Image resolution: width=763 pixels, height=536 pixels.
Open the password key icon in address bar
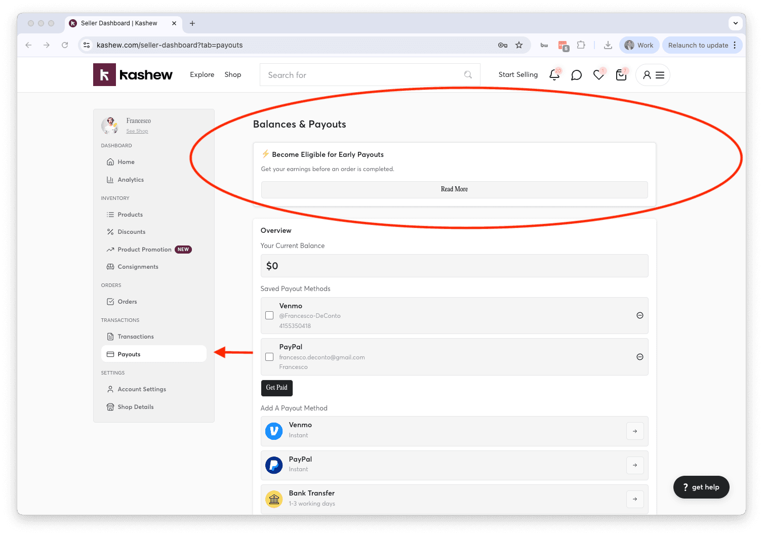point(503,45)
